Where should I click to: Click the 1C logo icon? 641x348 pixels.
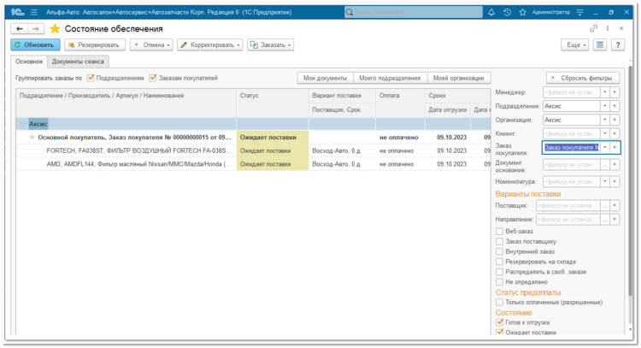click(x=17, y=12)
